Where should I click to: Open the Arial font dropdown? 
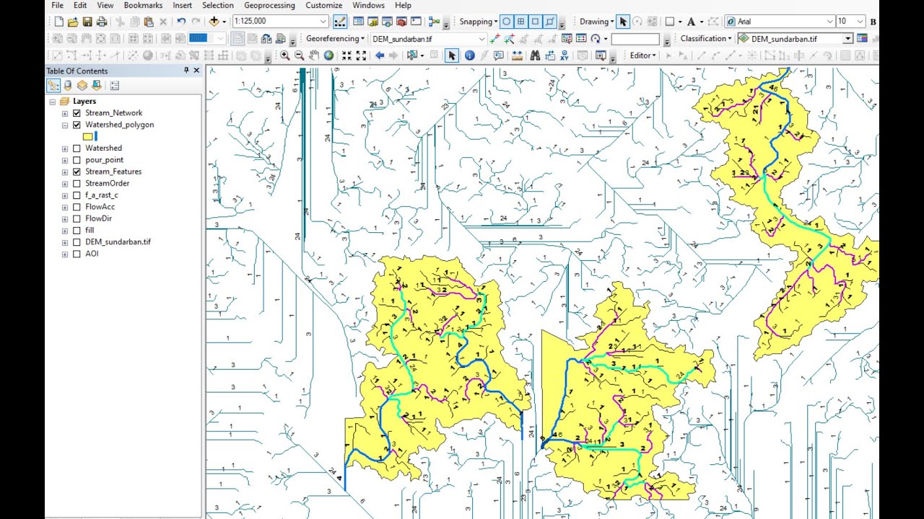830,22
